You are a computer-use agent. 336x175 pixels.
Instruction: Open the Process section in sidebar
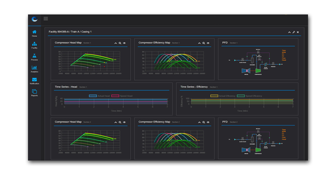tap(34, 57)
